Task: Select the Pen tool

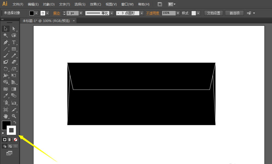Action: click(5, 42)
